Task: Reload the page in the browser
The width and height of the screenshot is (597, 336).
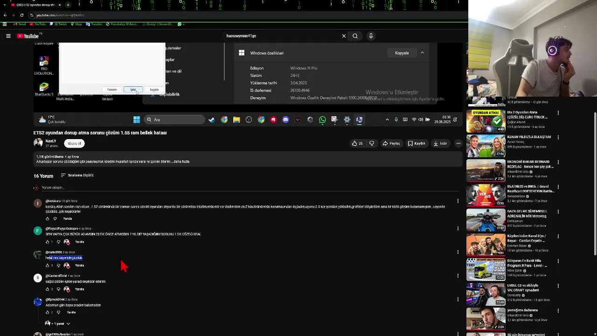Action: (x=21, y=15)
